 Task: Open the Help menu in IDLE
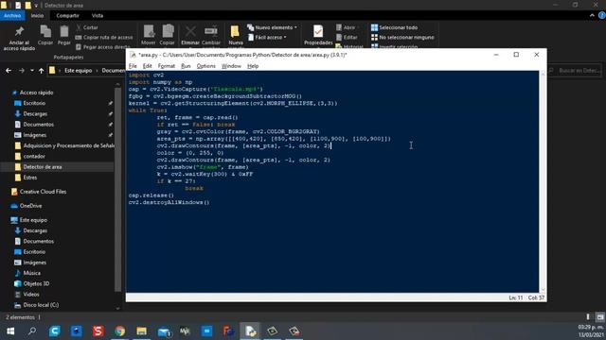pyautogui.click(x=253, y=66)
